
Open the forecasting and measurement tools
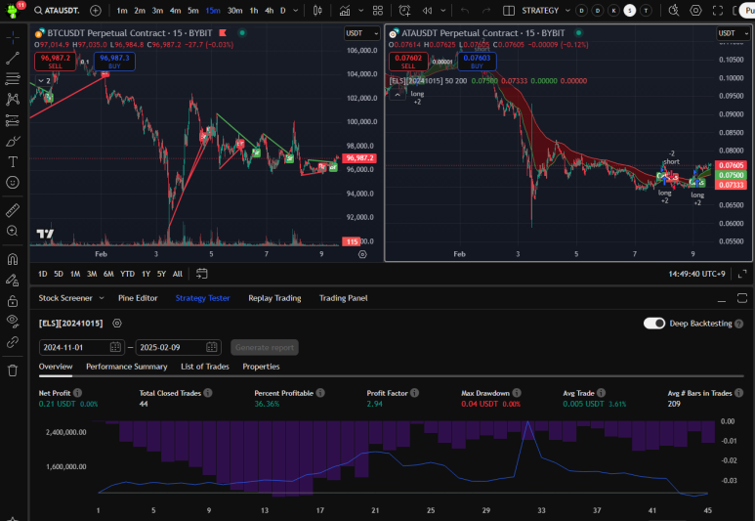pos(13,120)
